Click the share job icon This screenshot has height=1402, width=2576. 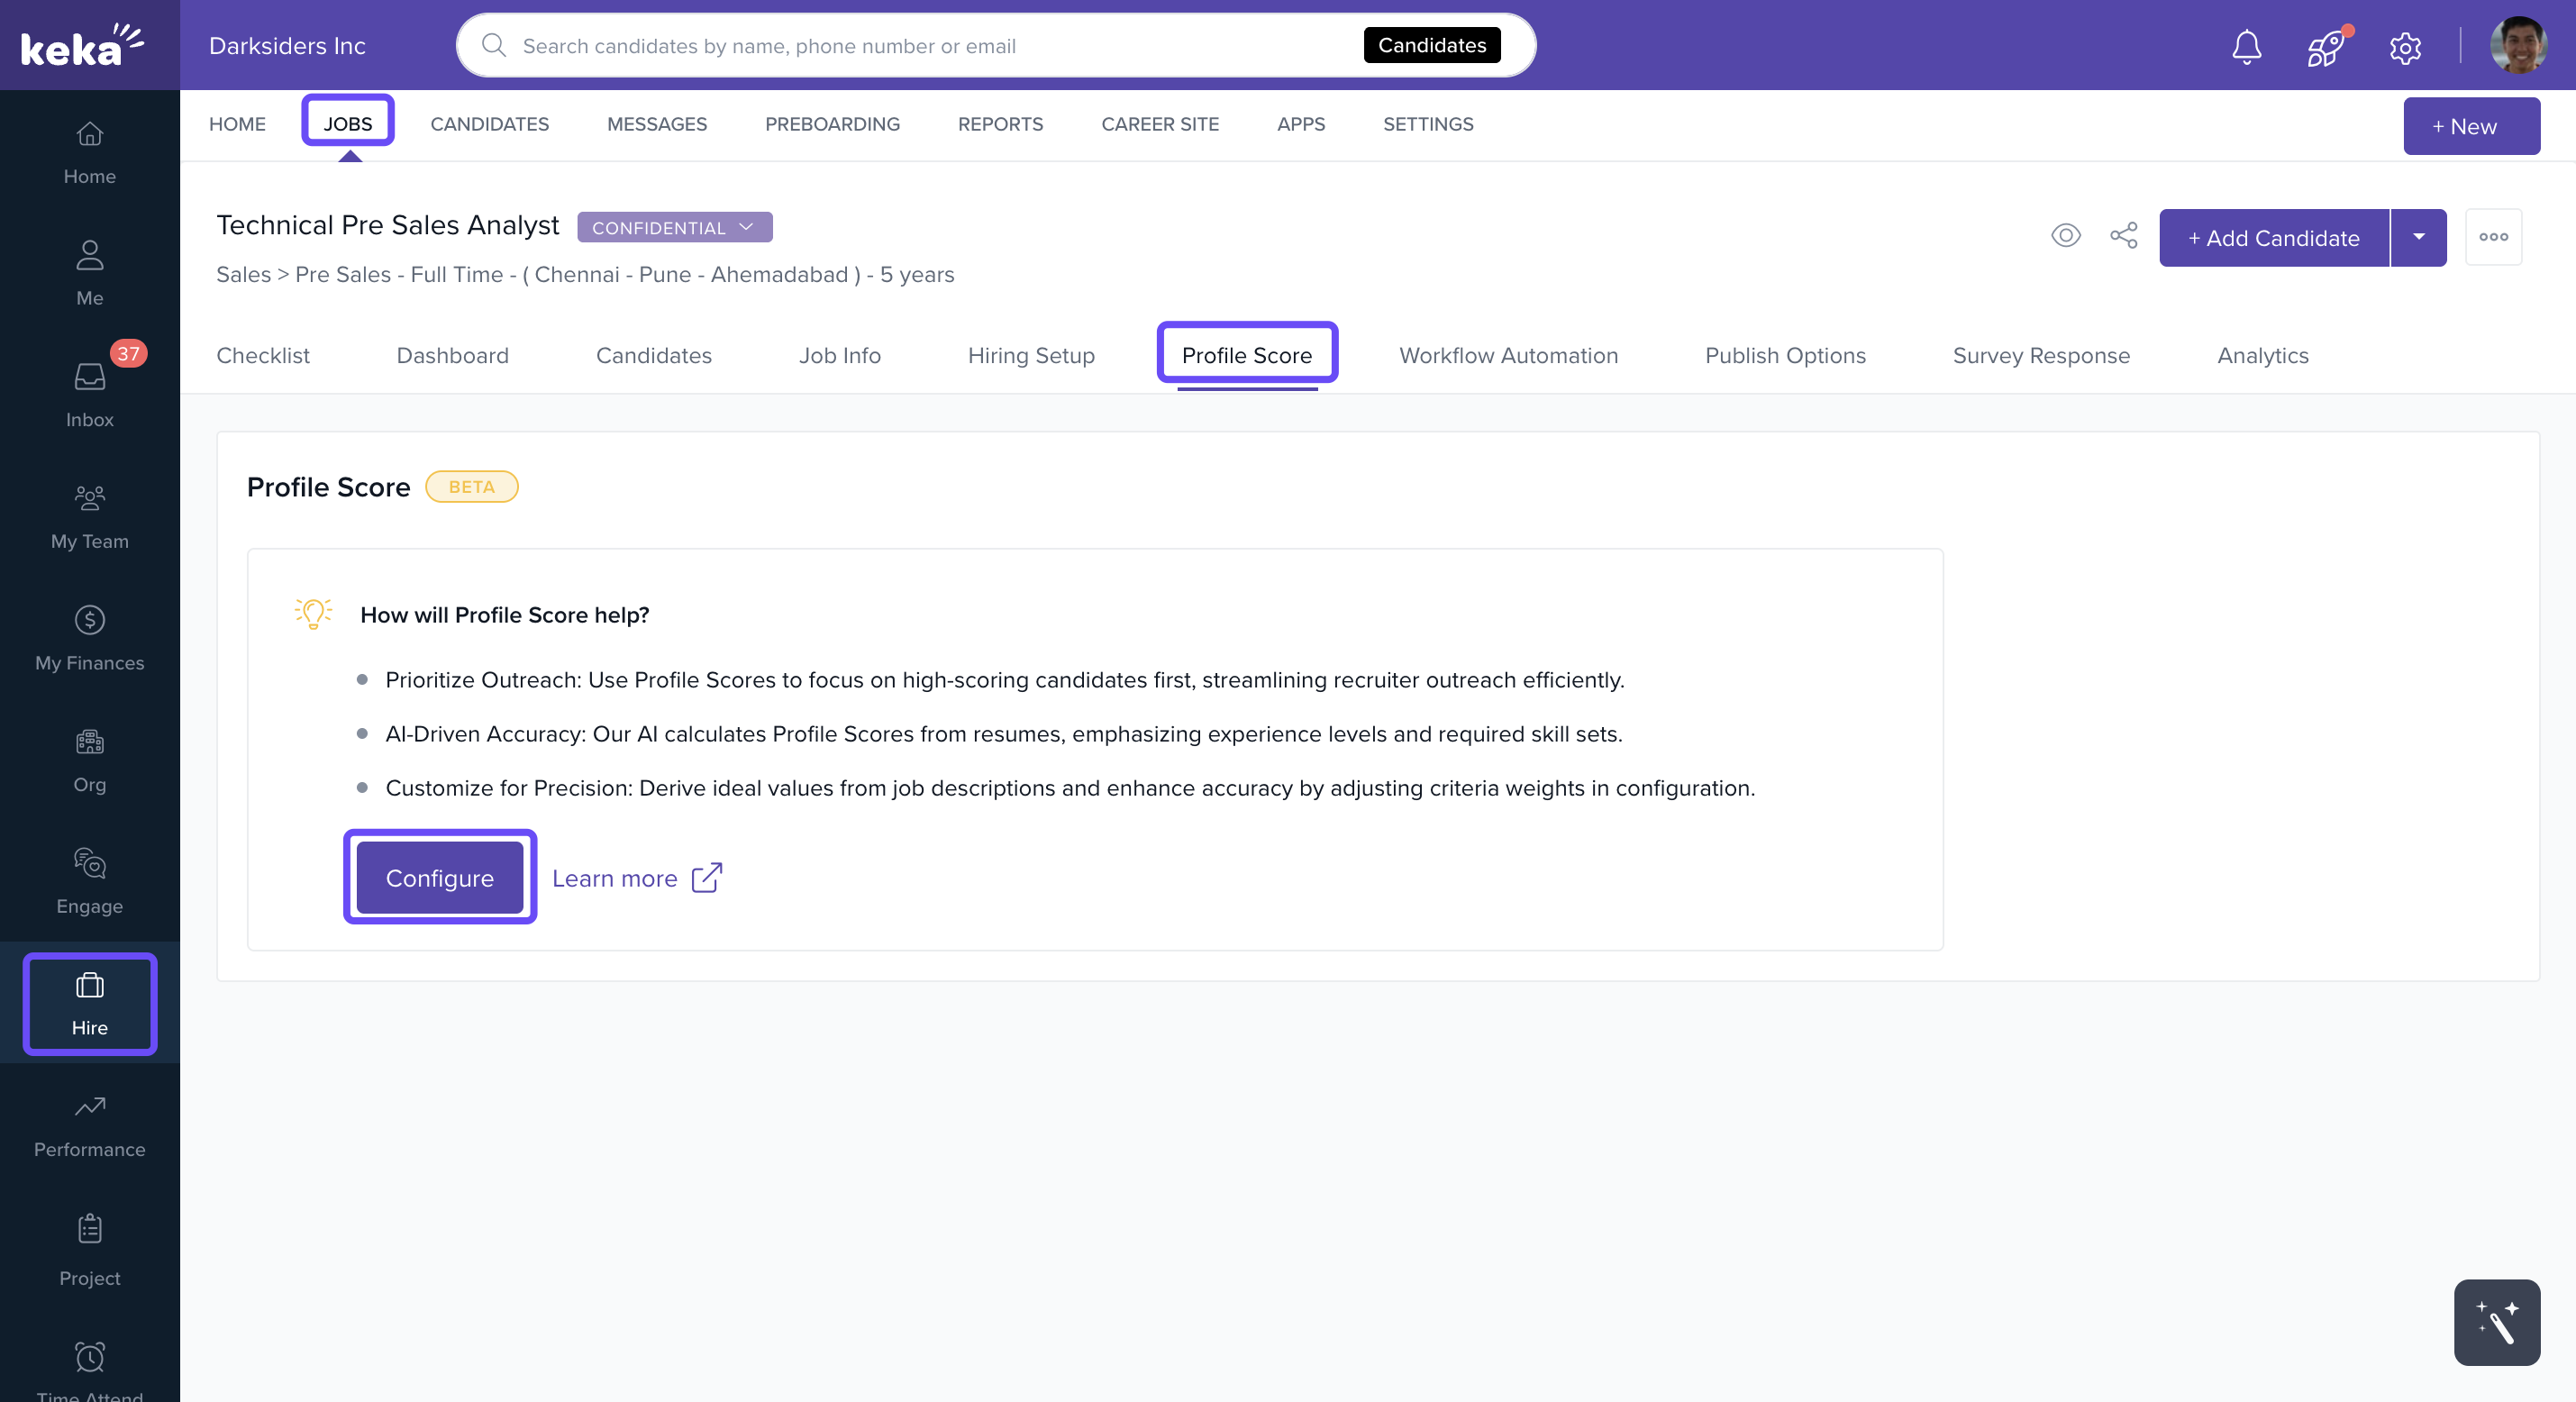click(x=2123, y=236)
